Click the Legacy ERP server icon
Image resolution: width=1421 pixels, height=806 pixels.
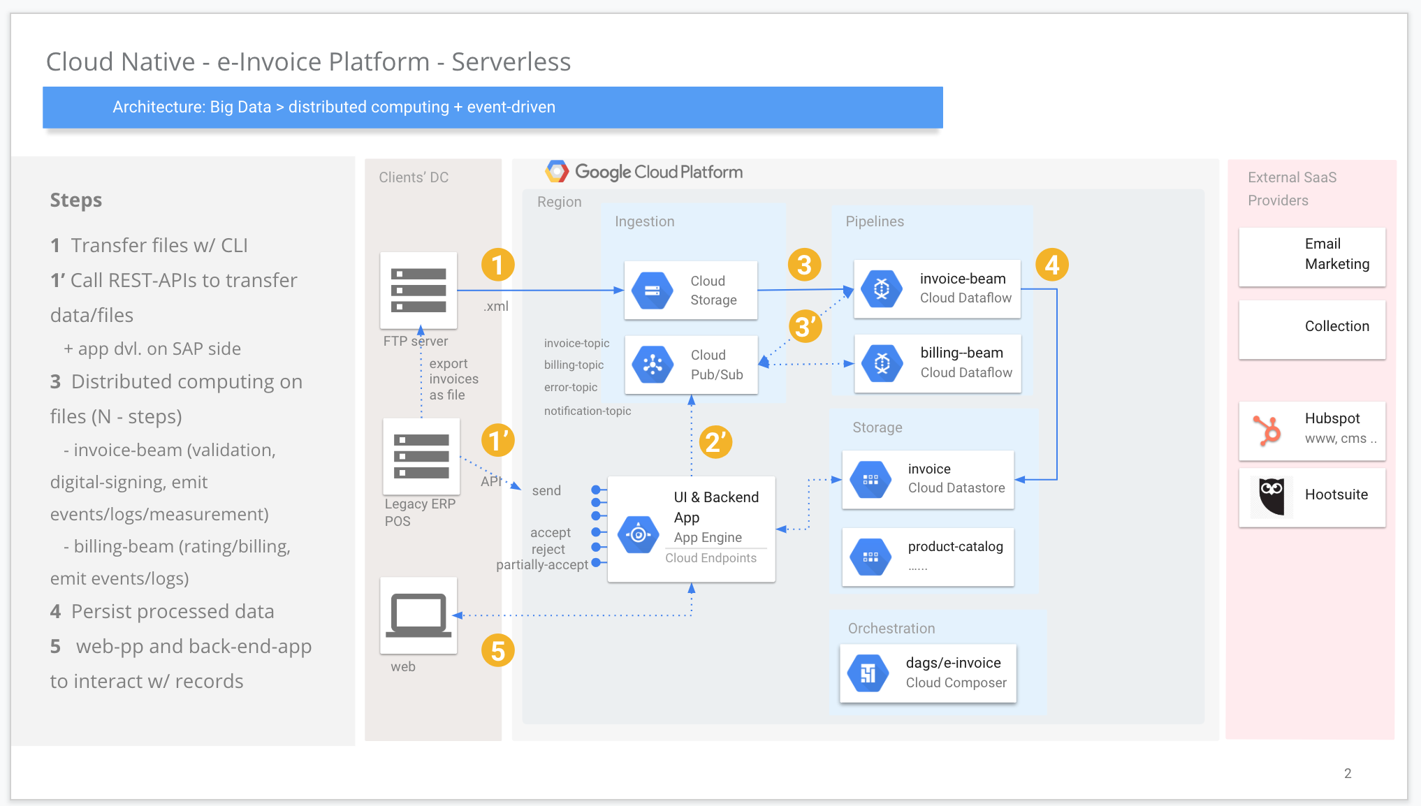coord(421,456)
